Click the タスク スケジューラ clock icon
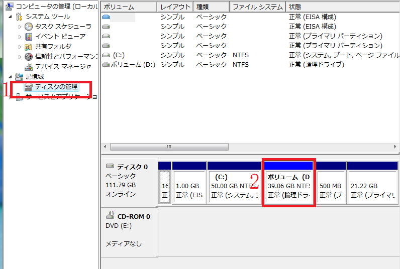400x269 pixels. [29, 27]
